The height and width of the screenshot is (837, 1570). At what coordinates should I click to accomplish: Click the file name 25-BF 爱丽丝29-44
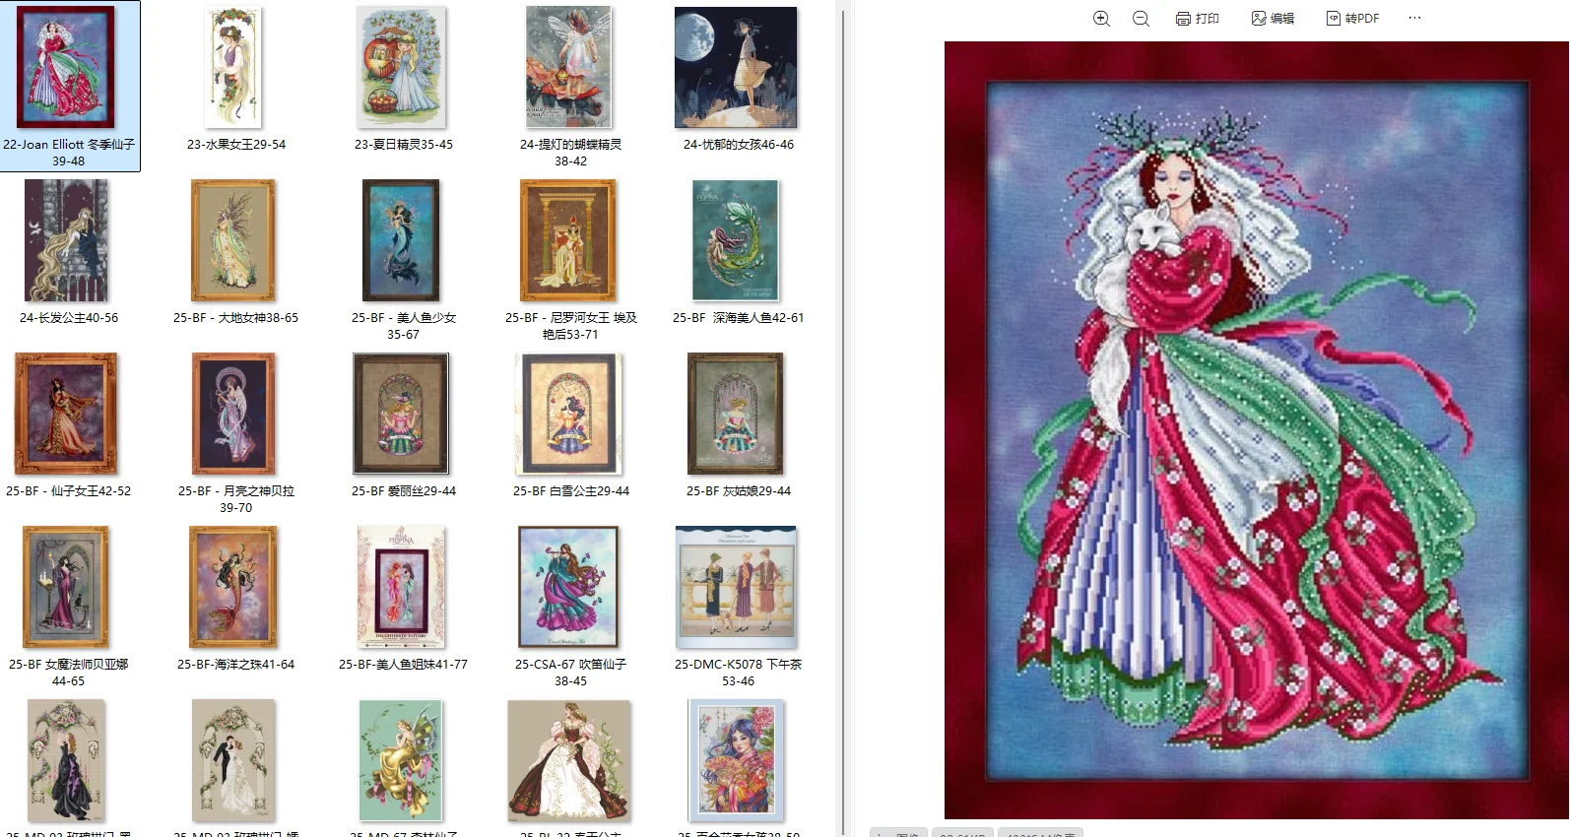(x=404, y=490)
